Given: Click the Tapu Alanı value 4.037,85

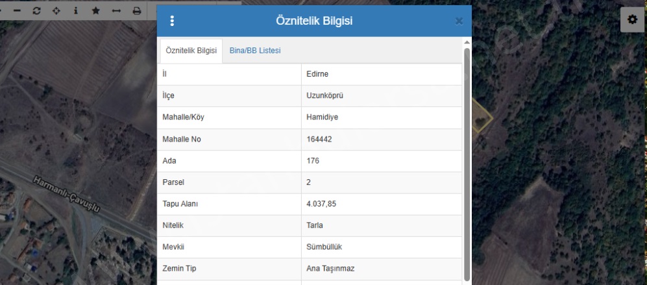Looking at the screenshot, I should tap(321, 204).
